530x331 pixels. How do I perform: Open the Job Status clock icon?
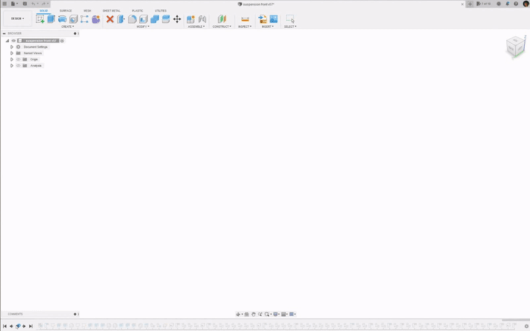click(x=499, y=4)
